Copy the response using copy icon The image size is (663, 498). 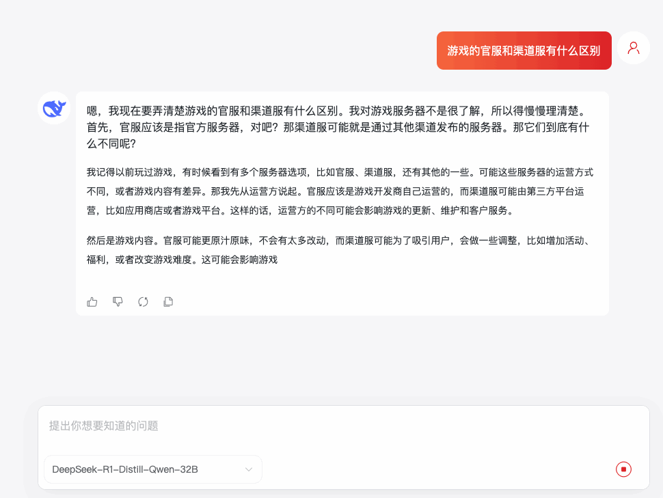tap(168, 302)
